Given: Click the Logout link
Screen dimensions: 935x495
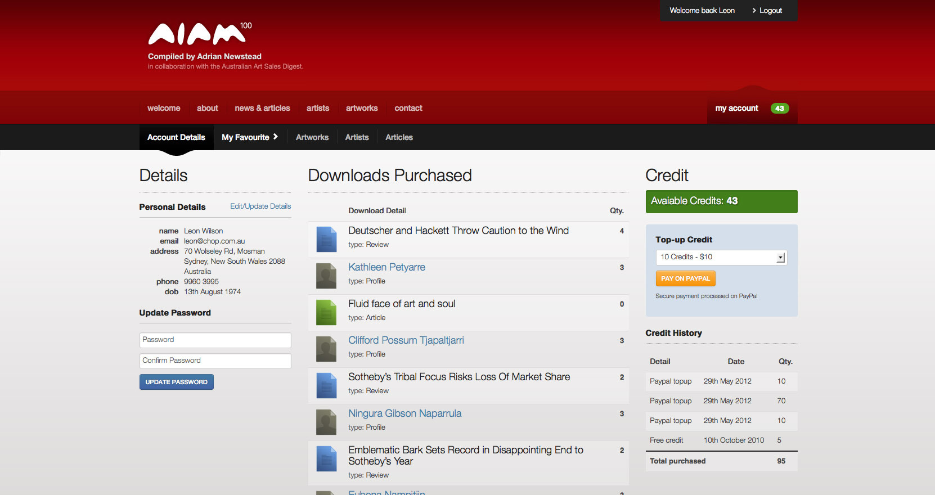Looking at the screenshot, I should pos(771,11).
